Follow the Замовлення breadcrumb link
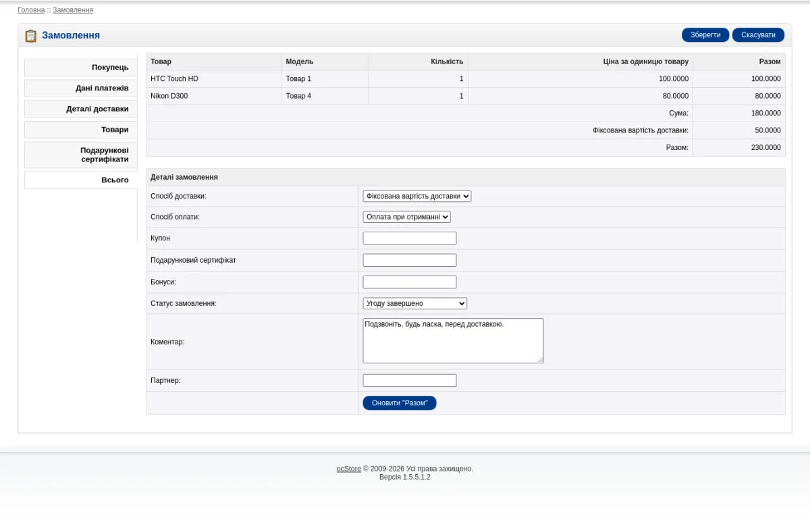The height and width of the screenshot is (518, 810). point(73,10)
